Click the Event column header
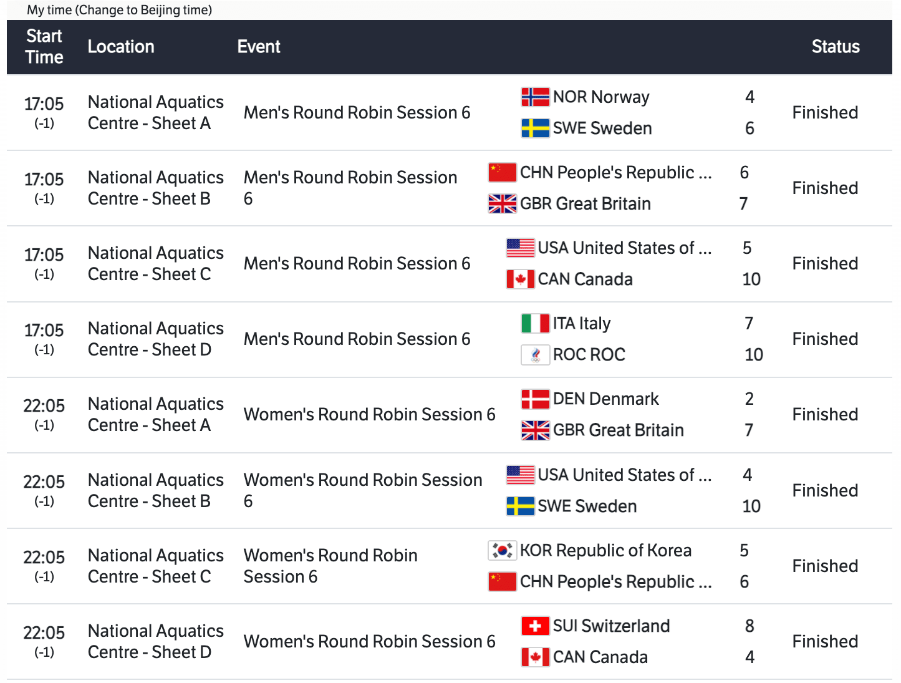Viewport: 901px width, 683px height. click(259, 47)
